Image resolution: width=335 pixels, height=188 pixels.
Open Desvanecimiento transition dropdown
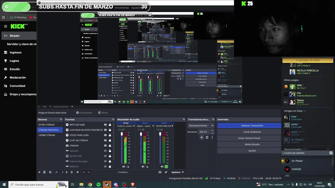pyautogui.click(x=201, y=126)
